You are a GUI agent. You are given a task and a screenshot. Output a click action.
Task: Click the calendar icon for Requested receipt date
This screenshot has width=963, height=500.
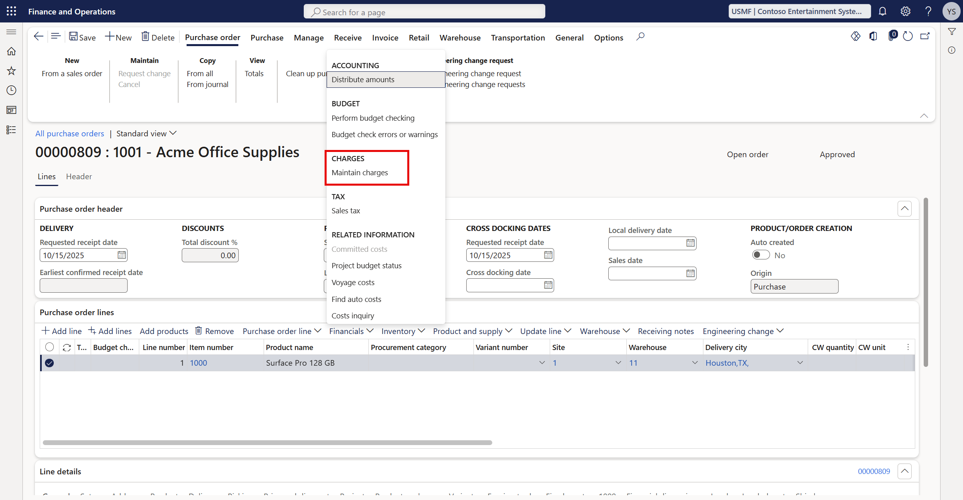[122, 255]
